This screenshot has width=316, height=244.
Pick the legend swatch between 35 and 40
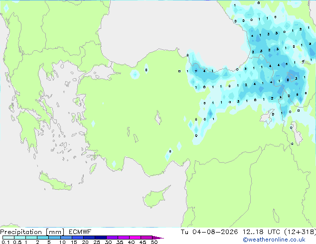(123, 238)
